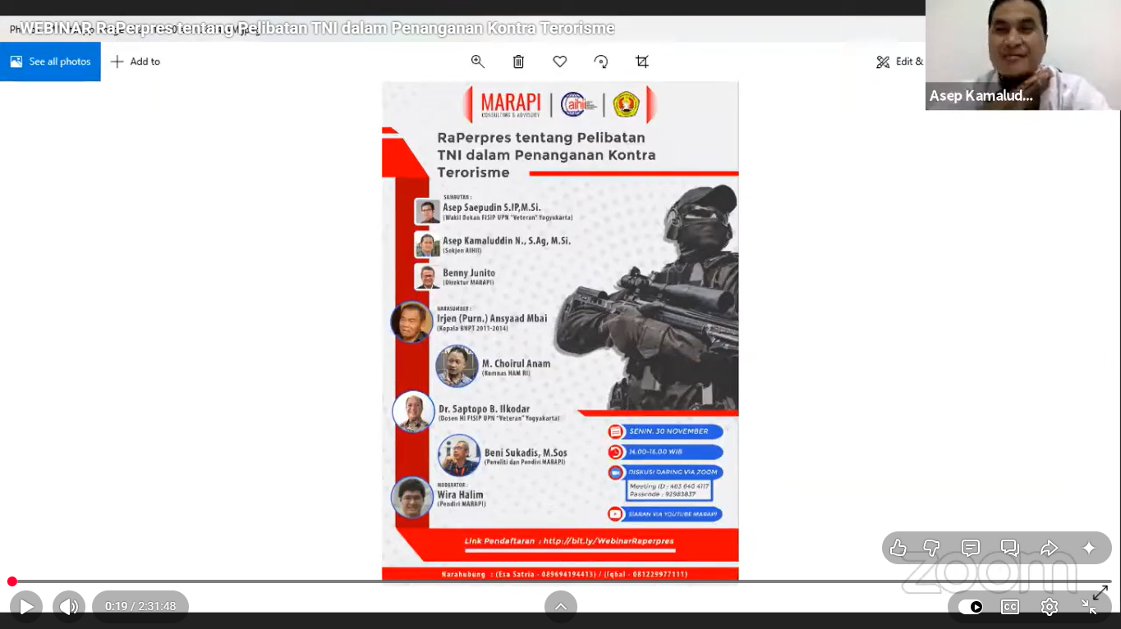Click the trash delete icon in Photos toolbar
Viewport: 1121px width, 629px height.
518,62
